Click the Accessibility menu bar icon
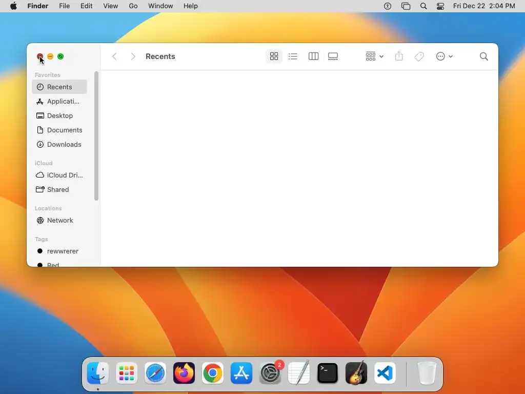This screenshot has height=394, width=525. pyautogui.click(x=388, y=6)
